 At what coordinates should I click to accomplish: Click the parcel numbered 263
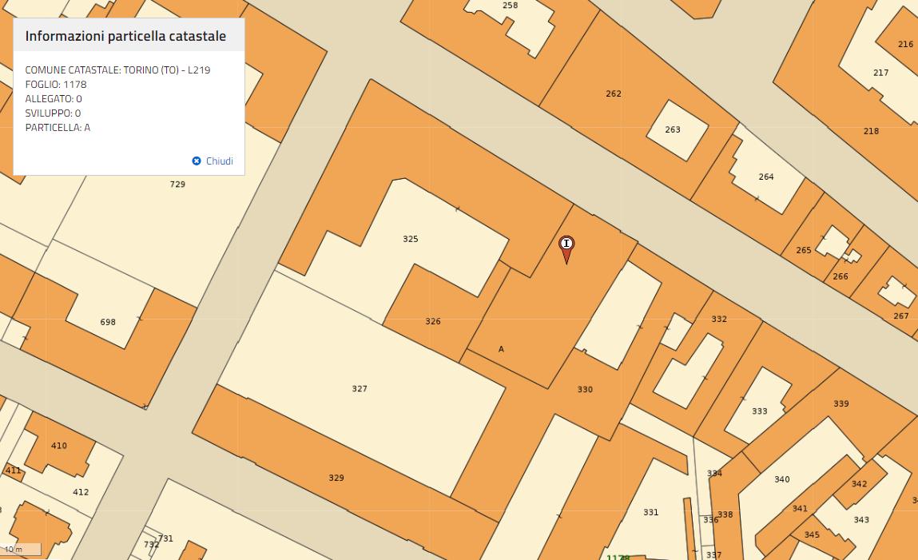[673, 129]
